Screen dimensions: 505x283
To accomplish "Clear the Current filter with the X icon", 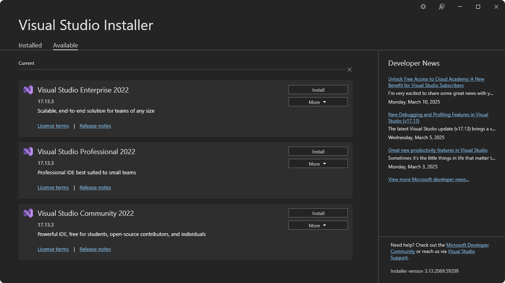I will pos(349,70).
